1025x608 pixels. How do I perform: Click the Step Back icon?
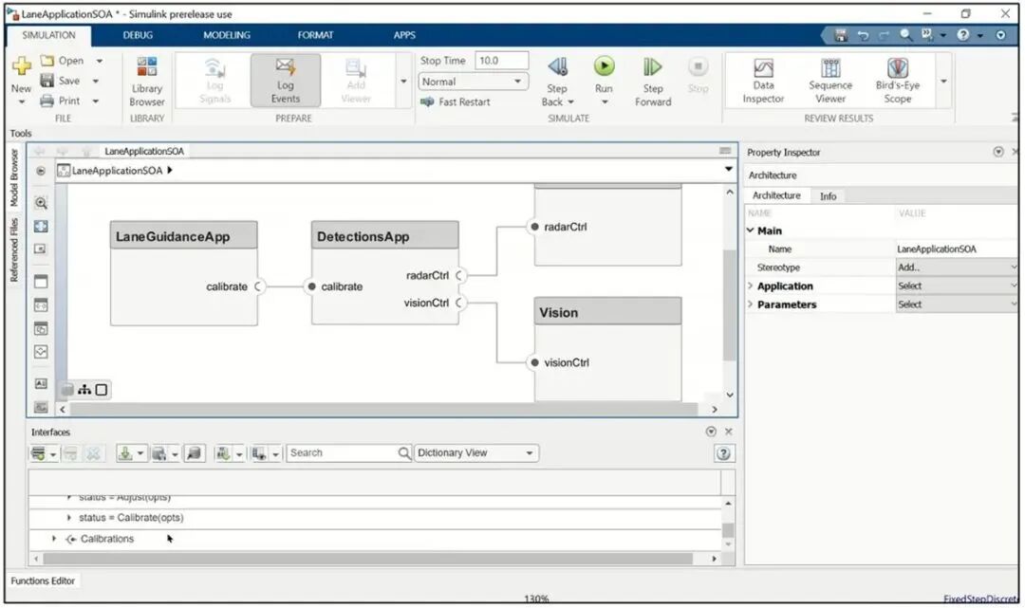coord(558,66)
